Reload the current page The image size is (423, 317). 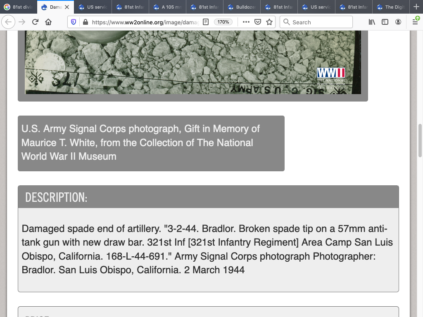click(35, 22)
